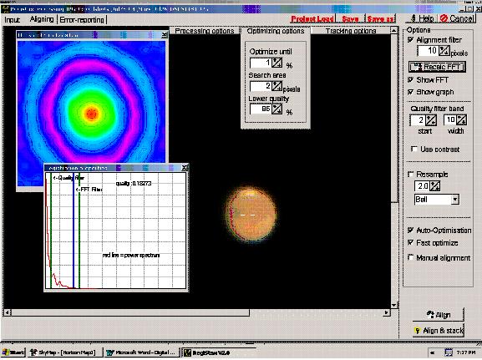Click the Quality filter band start field
Screen dimensions: 482x360
[x=418, y=120]
